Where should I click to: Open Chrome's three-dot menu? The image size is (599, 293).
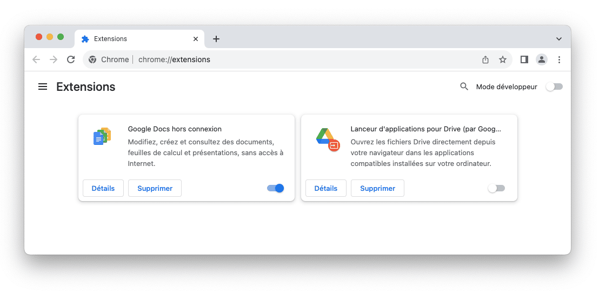coord(560,59)
